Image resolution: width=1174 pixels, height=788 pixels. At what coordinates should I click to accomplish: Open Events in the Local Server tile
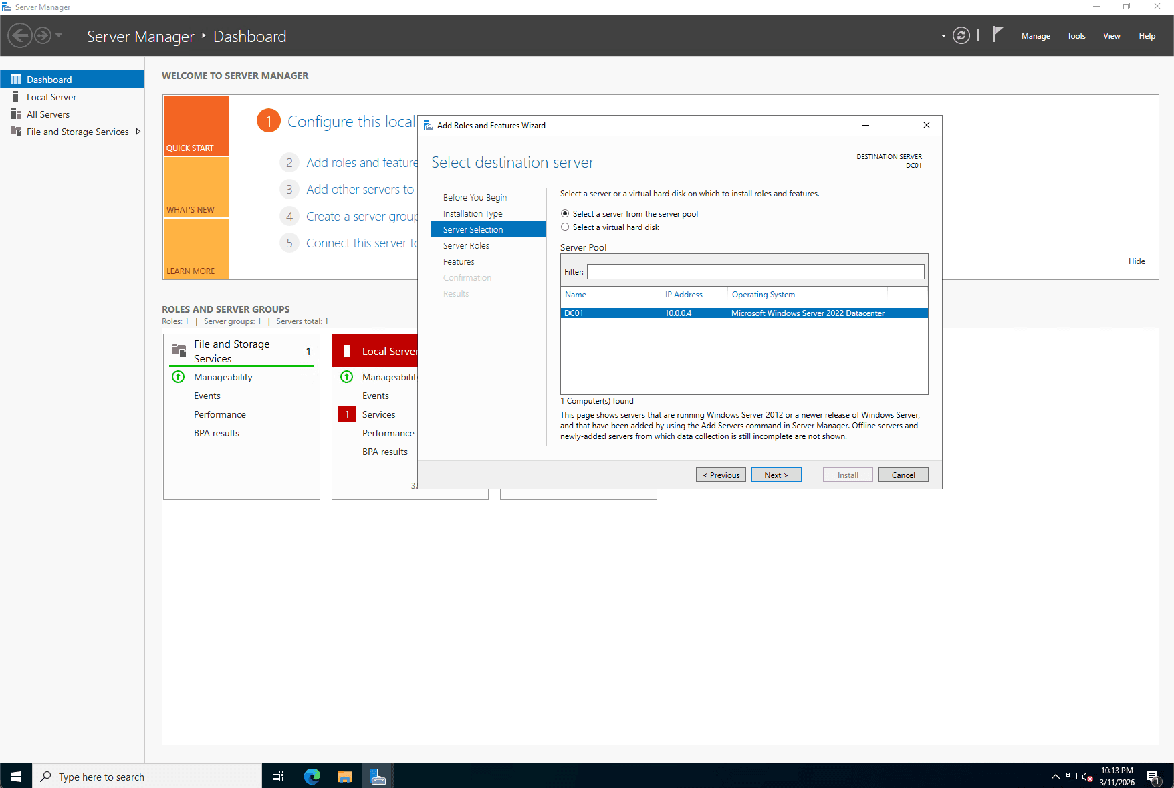coord(376,396)
